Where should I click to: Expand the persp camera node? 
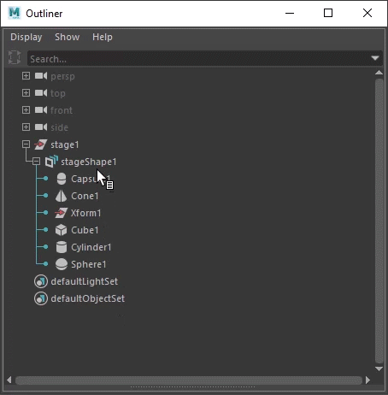tap(26, 76)
